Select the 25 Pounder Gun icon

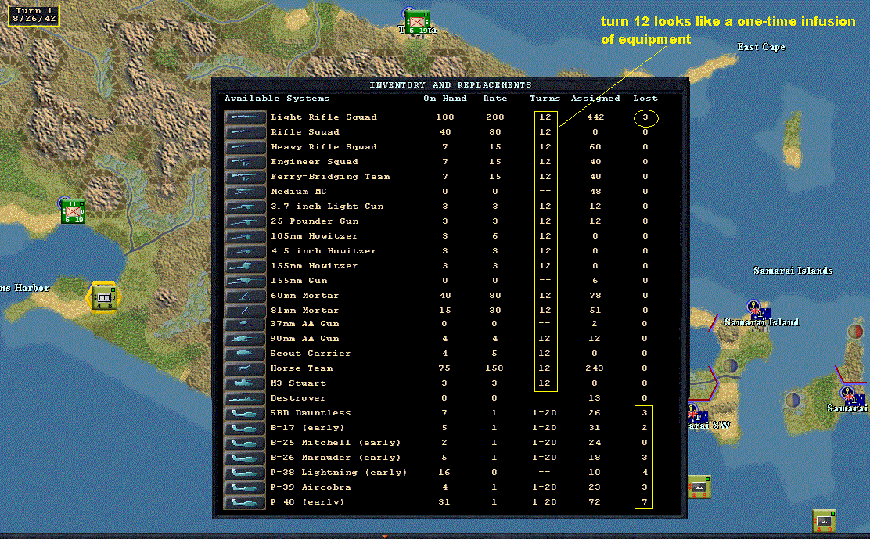[x=245, y=222]
